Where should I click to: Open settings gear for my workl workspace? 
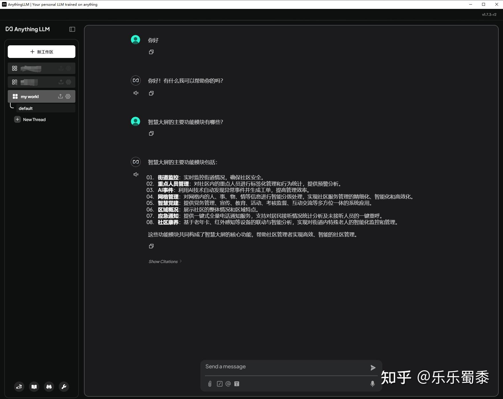68,96
